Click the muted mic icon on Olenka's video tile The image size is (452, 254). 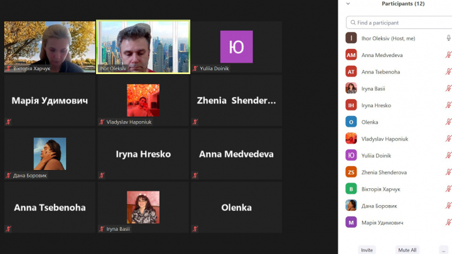(195, 229)
